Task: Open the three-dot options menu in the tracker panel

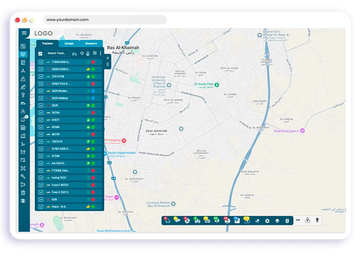Action: pos(100,53)
